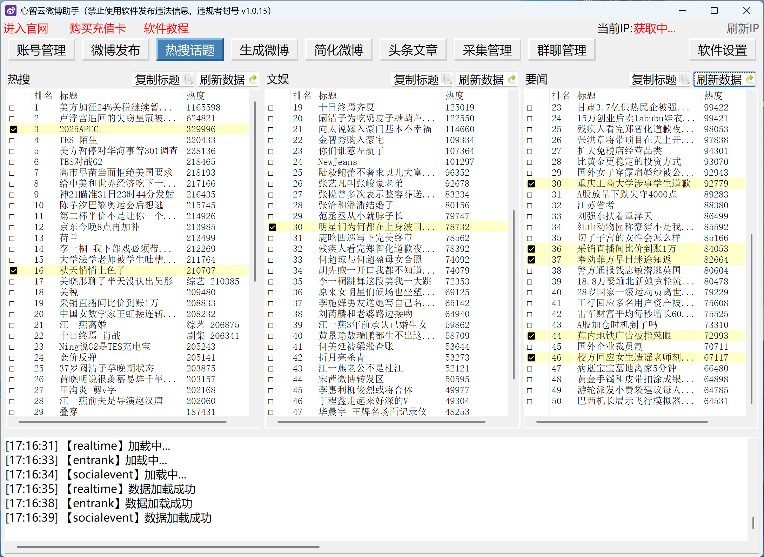Click the Weibo app icon in title bar
The height and width of the screenshot is (557, 764).
[x=11, y=11]
